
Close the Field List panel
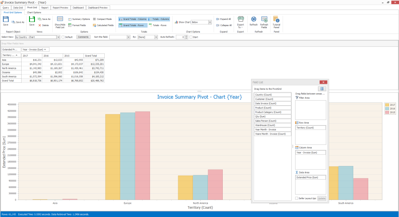(x=323, y=82)
